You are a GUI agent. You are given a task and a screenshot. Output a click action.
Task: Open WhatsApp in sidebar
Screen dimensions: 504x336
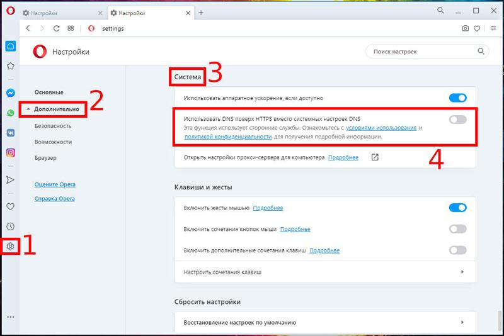click(x=11, y=113)
